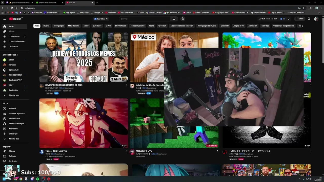Open a new browser tab
This screenshot has width=324, height=182.
pos(97,3)
